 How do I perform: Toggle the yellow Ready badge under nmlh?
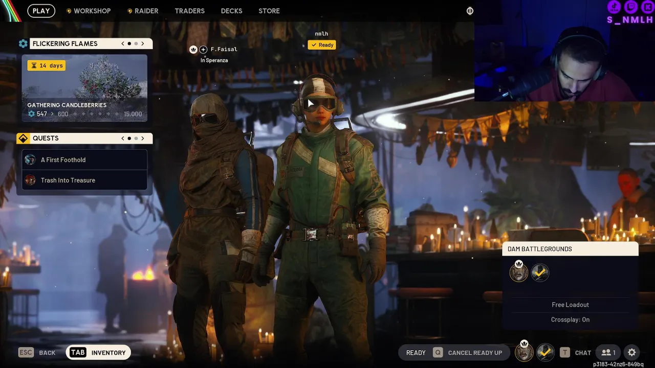[322, 45]
